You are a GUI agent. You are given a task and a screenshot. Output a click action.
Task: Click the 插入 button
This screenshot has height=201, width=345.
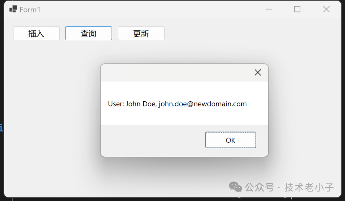pos(36,33)
